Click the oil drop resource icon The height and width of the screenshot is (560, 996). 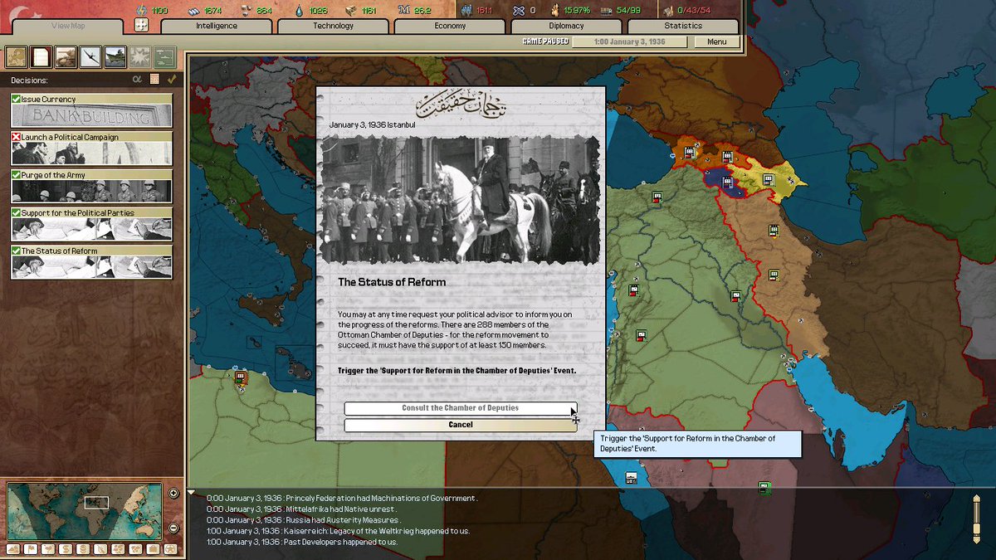coord(297,10)
